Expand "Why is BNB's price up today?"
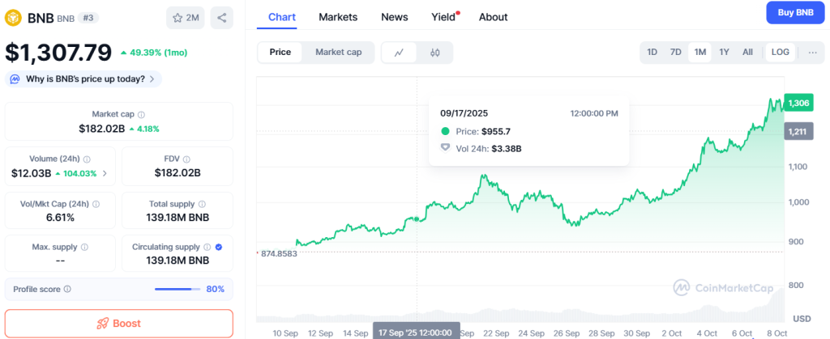Screen dimensions: 830x339 83,78
